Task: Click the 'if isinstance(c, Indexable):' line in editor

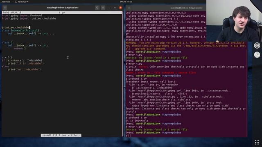Action: pos(23,60)
